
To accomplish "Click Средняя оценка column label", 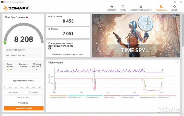I will click(23, 65).
